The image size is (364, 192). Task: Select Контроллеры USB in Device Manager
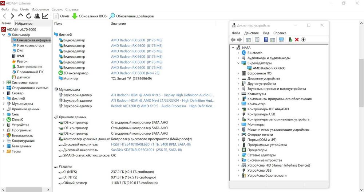point(261,114)
